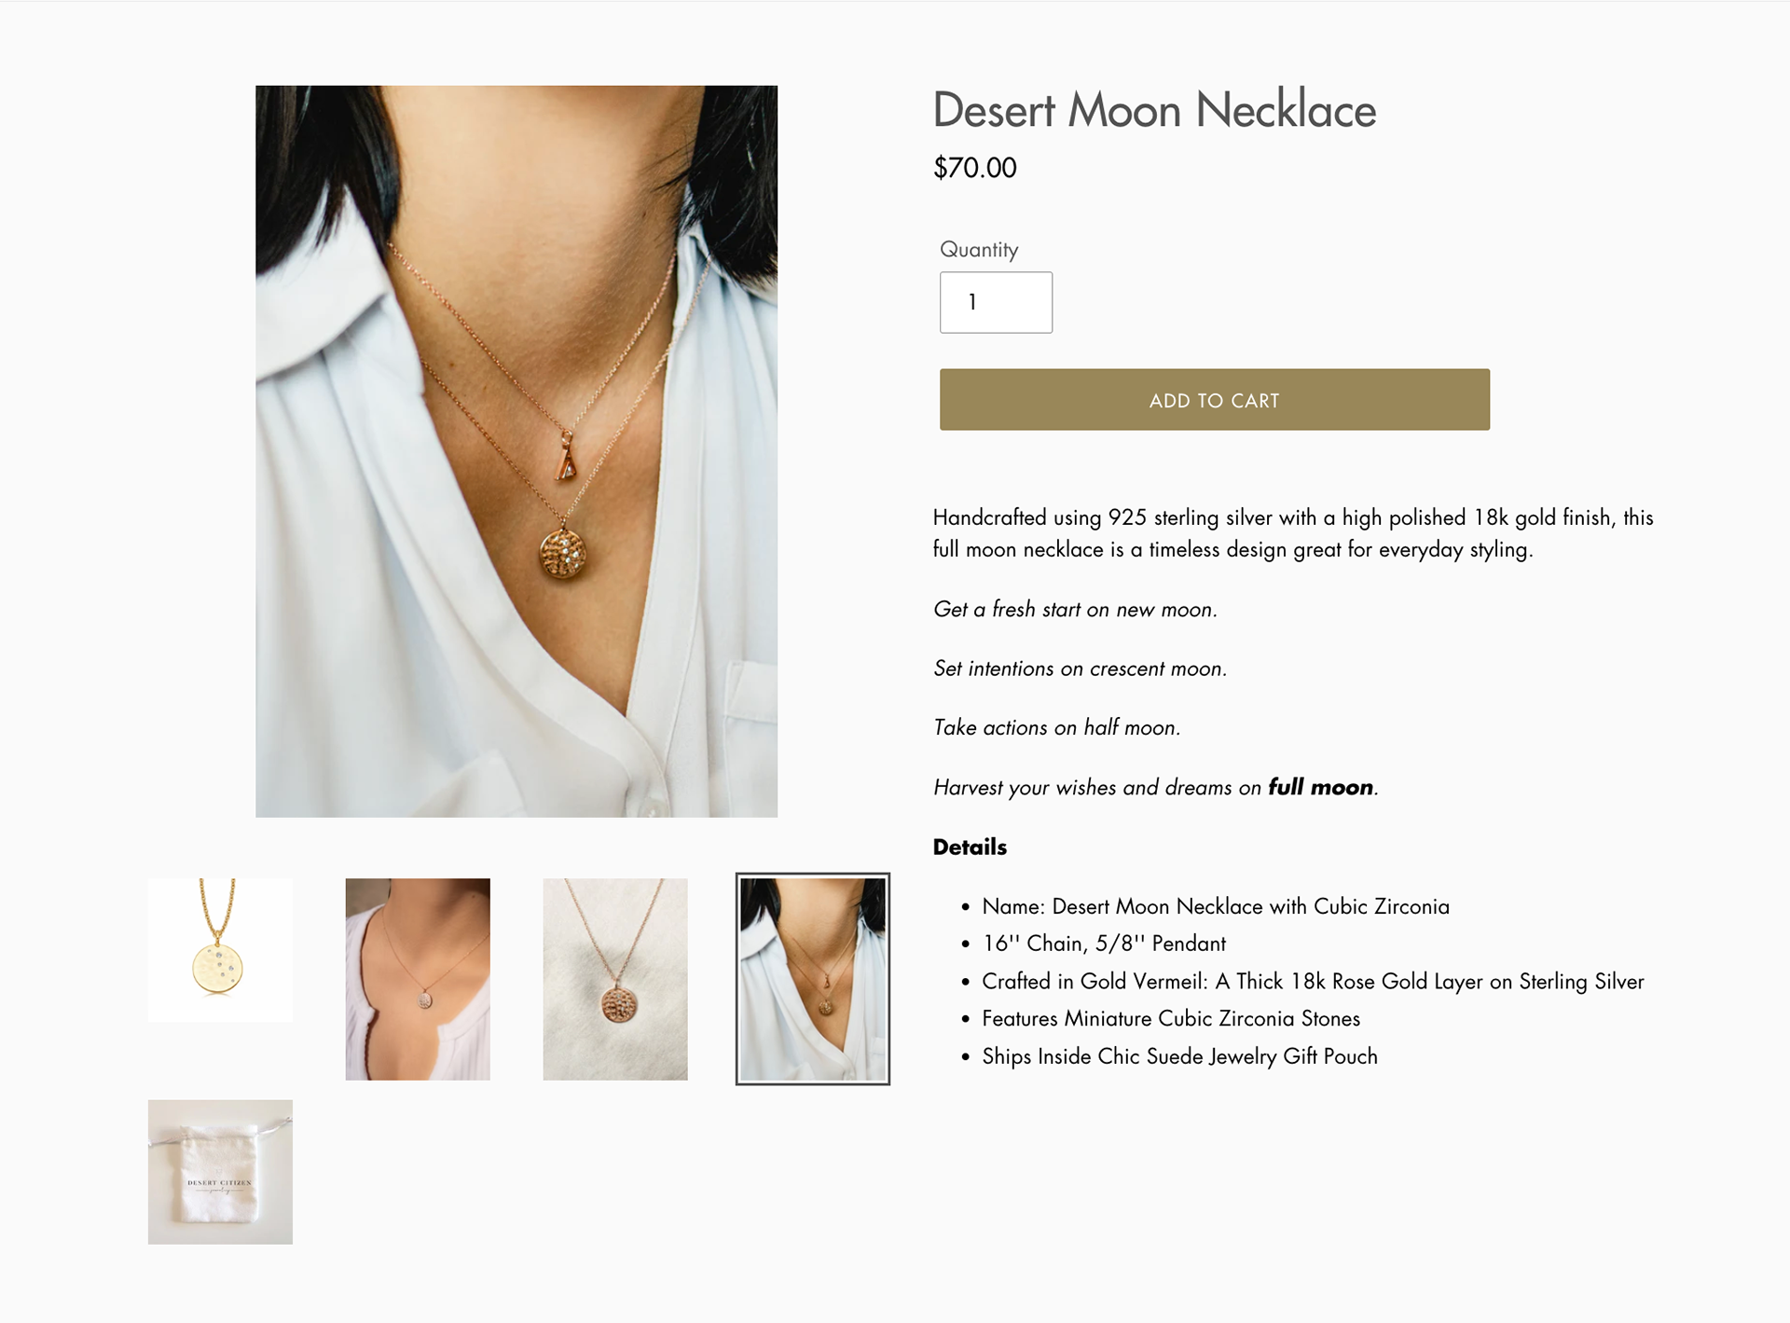Image resolution: width=1790 pixels, height=1323 pixels.
Task: Click the Desert Moon Necklace title
Action: point(1154,110)
